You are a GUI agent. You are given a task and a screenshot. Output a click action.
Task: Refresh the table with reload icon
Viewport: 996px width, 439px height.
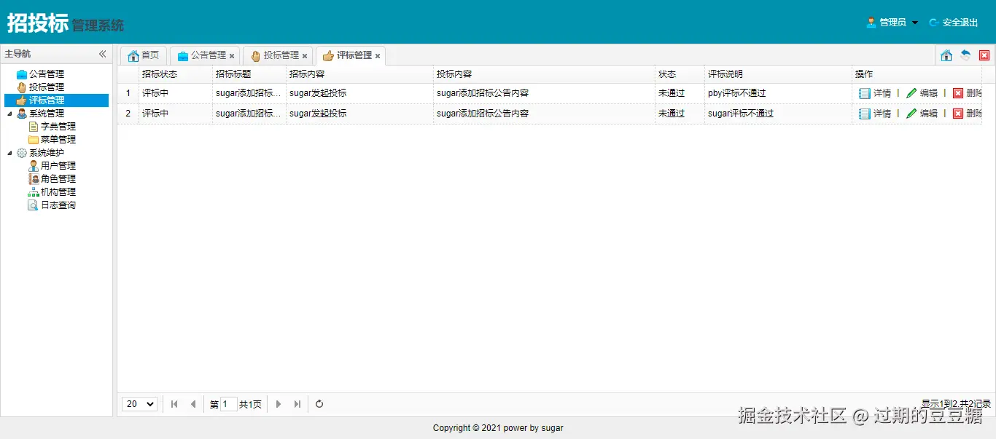319,404
